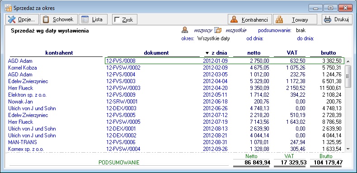Sort by VAT column header

pos(292,53)
